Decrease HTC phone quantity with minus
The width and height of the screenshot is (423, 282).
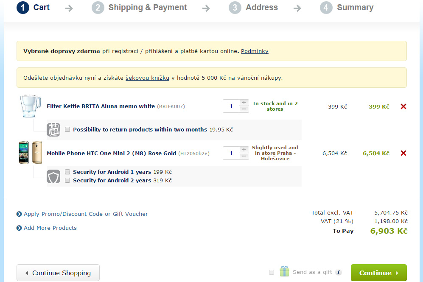[x=244, y=156]
